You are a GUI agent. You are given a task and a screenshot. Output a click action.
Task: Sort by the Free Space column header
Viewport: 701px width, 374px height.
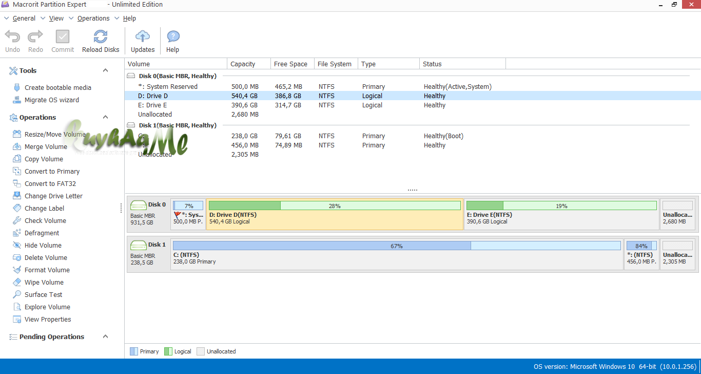point(293,64)
